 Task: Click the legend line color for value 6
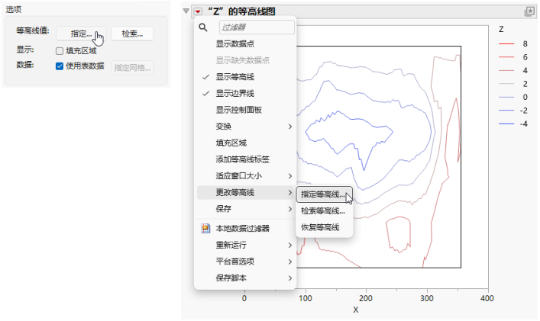[506, 57]
